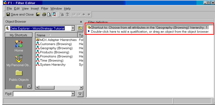215x105 pixels.
Task: Select the Public Objects folder shortcut
Action: click(x=19, y=76)
